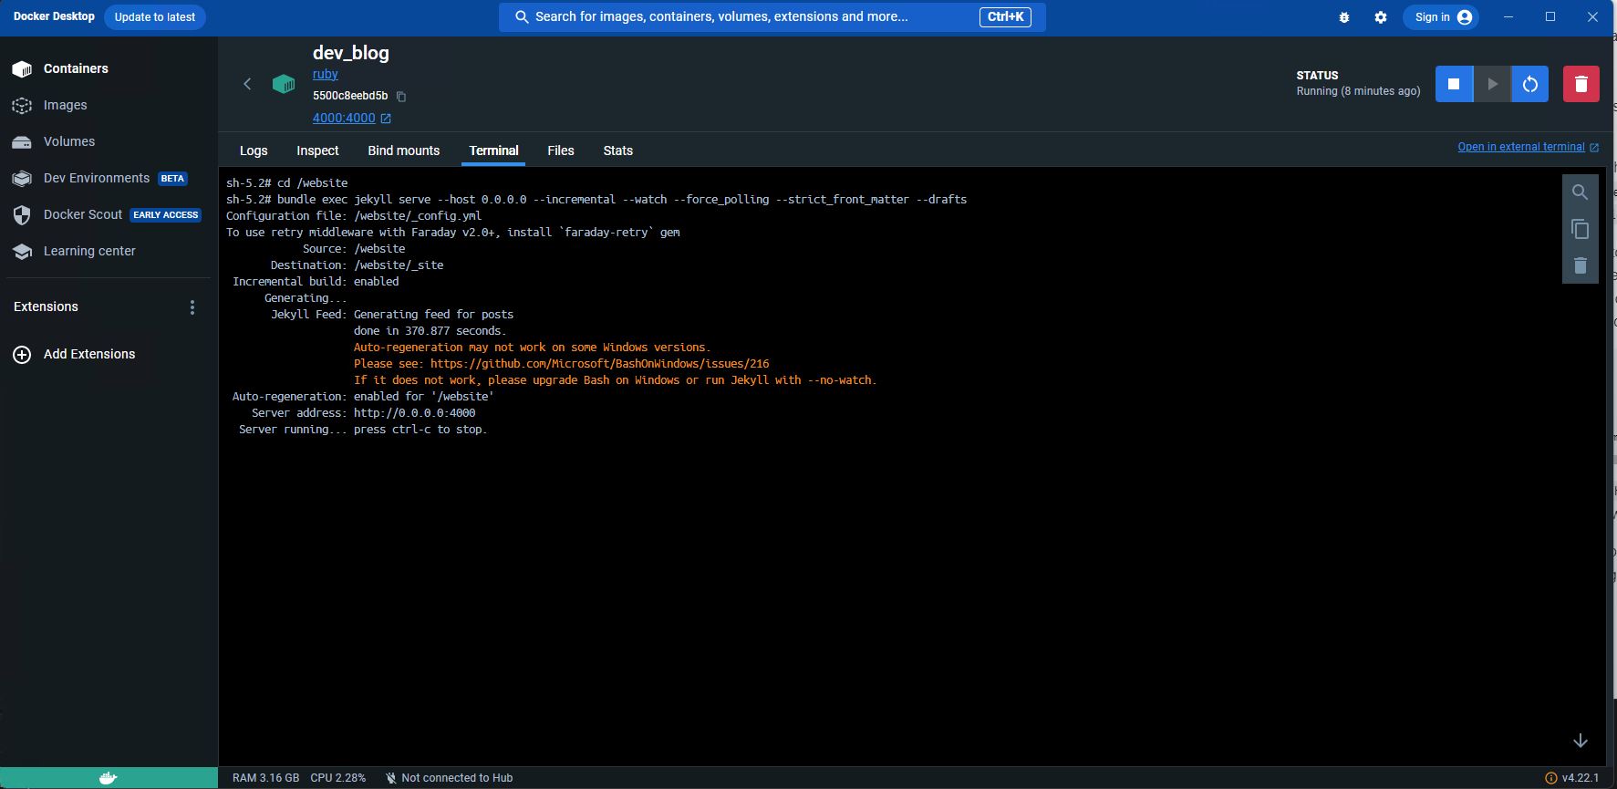Delete the dev_blog container
Image resolution: width=1617 pixels, height=789 pixels.
point(1581,84)
